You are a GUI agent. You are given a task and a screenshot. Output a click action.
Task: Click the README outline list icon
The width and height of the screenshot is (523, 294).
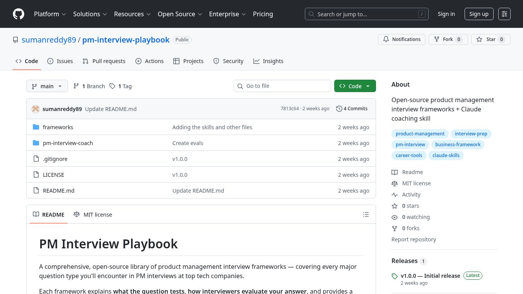pos(366,214)
